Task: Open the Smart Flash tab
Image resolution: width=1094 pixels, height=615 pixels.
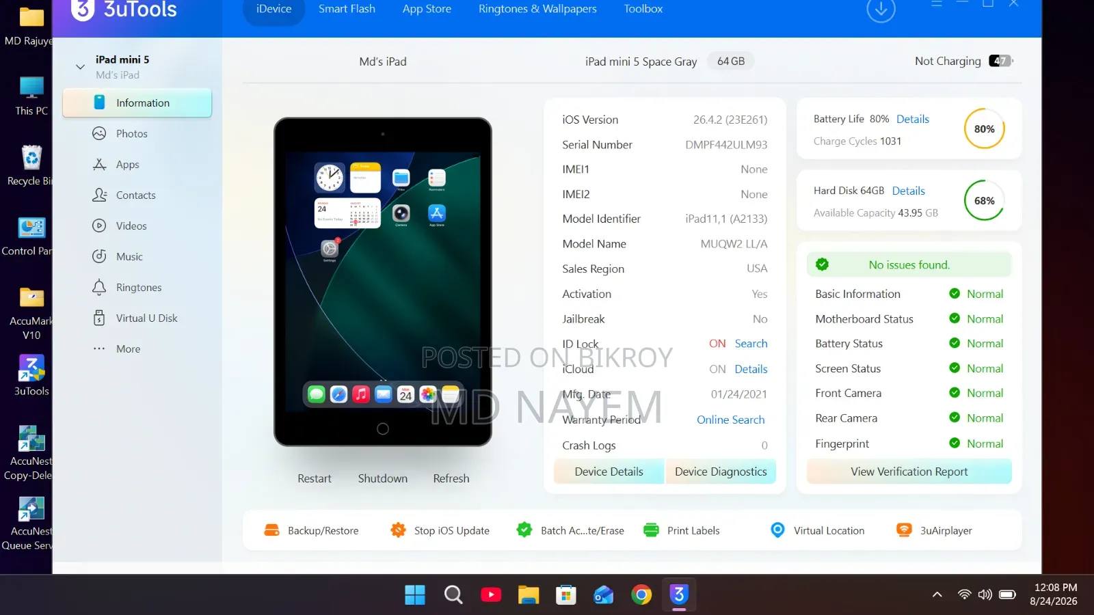Action: pyautogui.click(x=347, y=10)
